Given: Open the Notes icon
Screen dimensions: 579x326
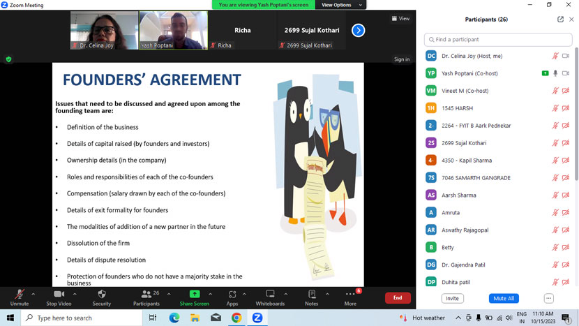Looking at the screenshot, I should pyautogui.click(x=311, y=295).
